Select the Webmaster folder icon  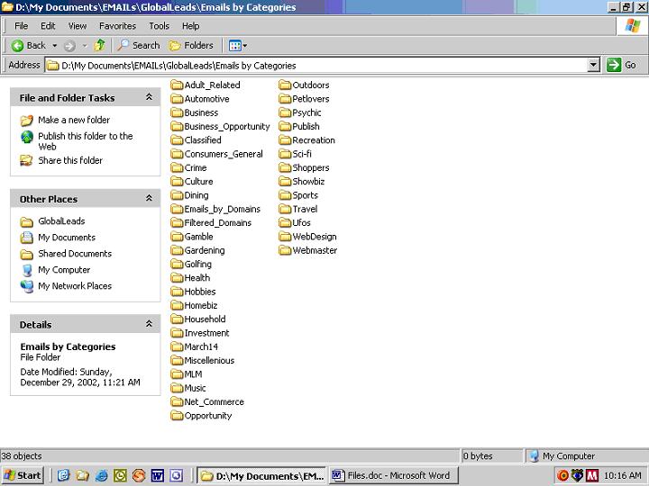pos(286,250)
